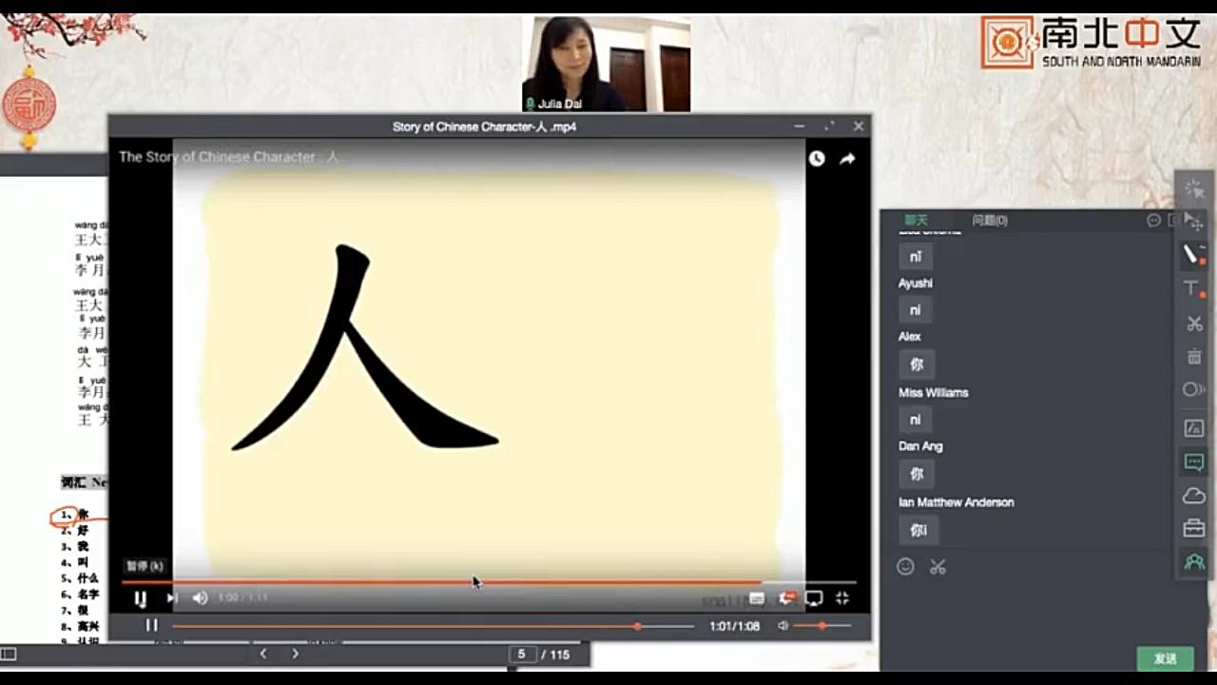1217x685 pixels.
Task: Select the scissors tool in the right toolbar
Action: [x=1194, y=323]
